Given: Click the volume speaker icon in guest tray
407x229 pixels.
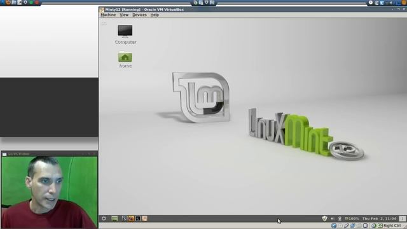Looking at the screenshot, I should tap(333, 218).
